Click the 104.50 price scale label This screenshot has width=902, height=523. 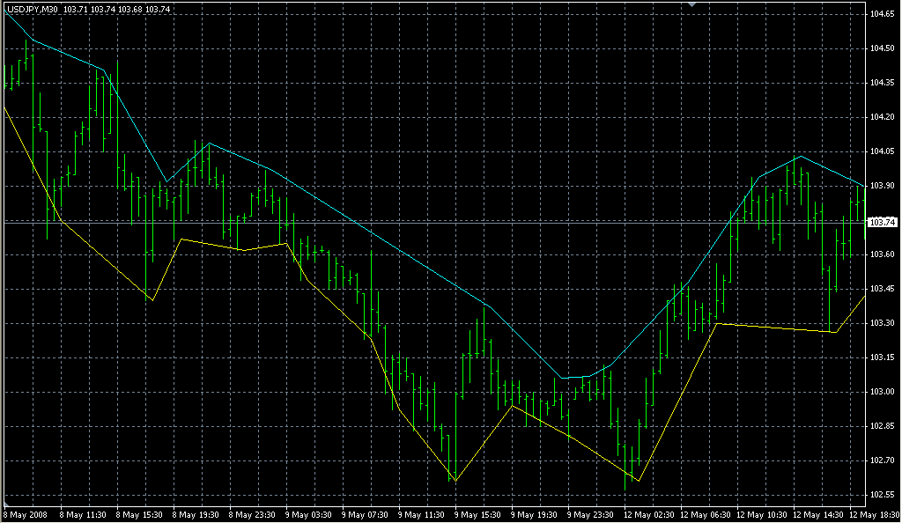click(x=883, y=48)
